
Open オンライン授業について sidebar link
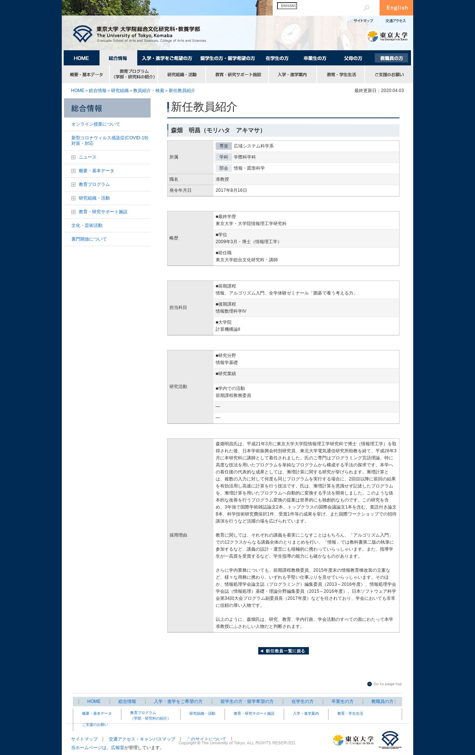click(x=95, y=124)
